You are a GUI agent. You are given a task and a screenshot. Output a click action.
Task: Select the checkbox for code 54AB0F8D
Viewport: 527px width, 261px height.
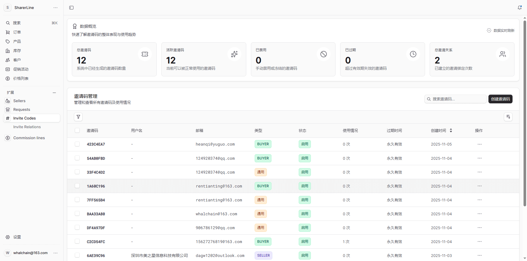(77, 158)
